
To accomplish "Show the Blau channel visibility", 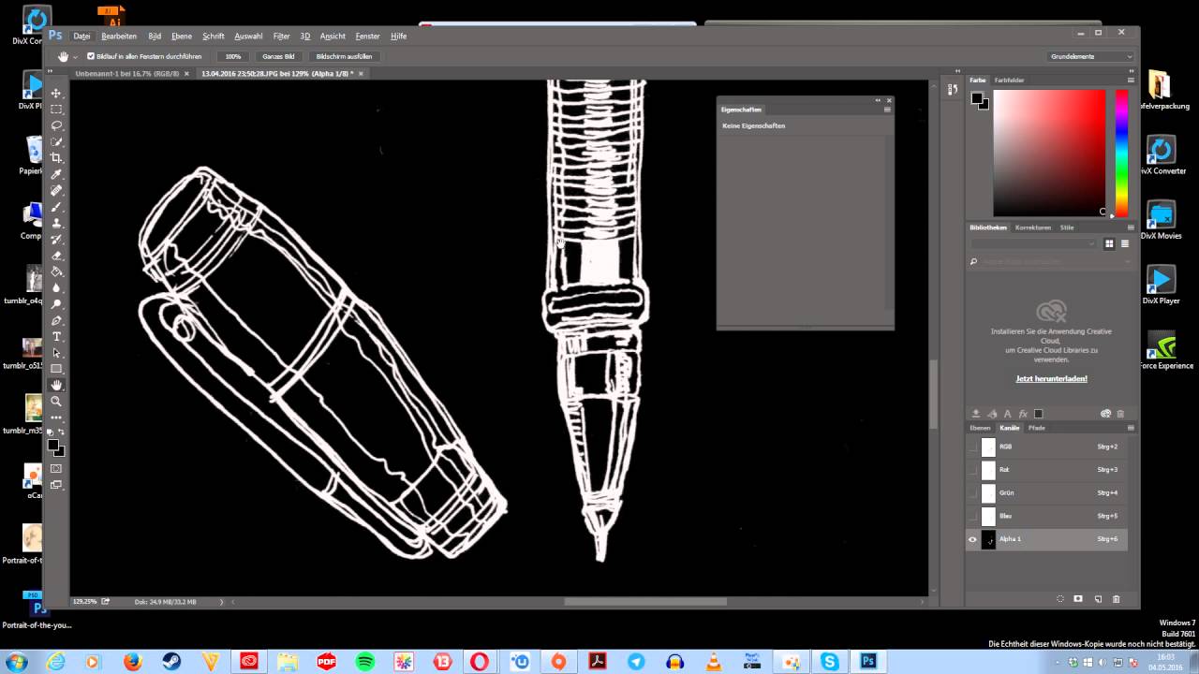I will (x=972, y=516).
